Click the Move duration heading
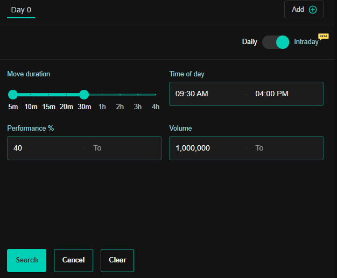The image size is (337, 278). [29, 74]
